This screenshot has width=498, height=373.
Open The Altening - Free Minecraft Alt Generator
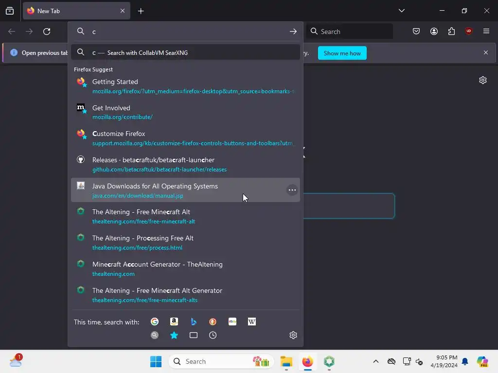185,295
